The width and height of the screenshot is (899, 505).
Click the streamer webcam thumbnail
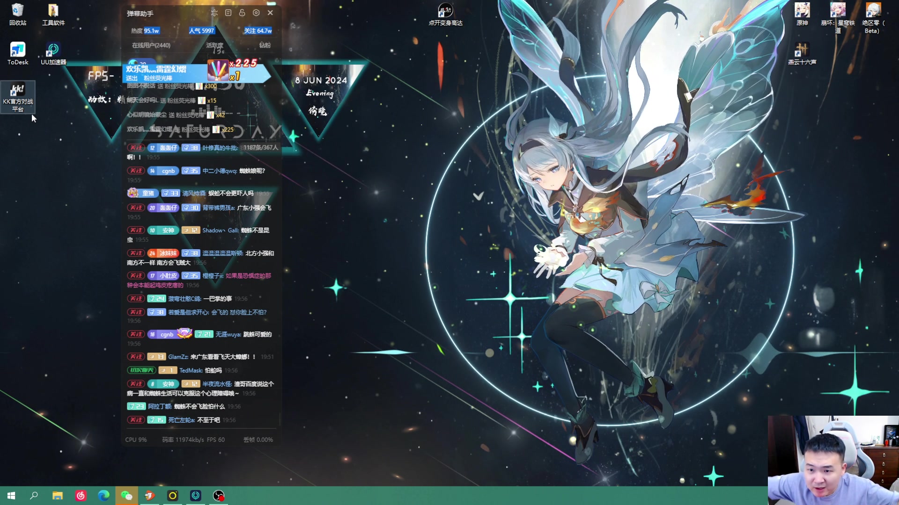coord(833,460)
